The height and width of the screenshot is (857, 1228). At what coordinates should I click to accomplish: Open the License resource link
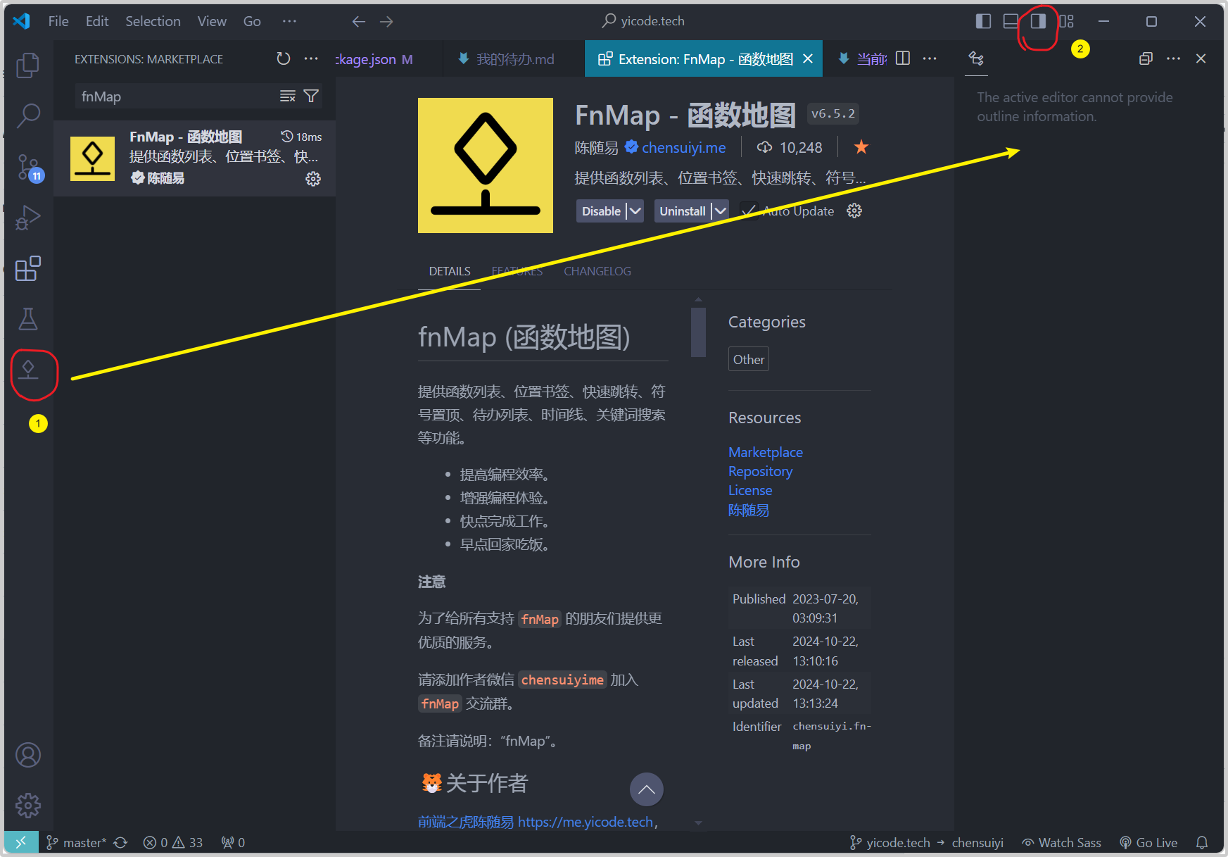750,490
